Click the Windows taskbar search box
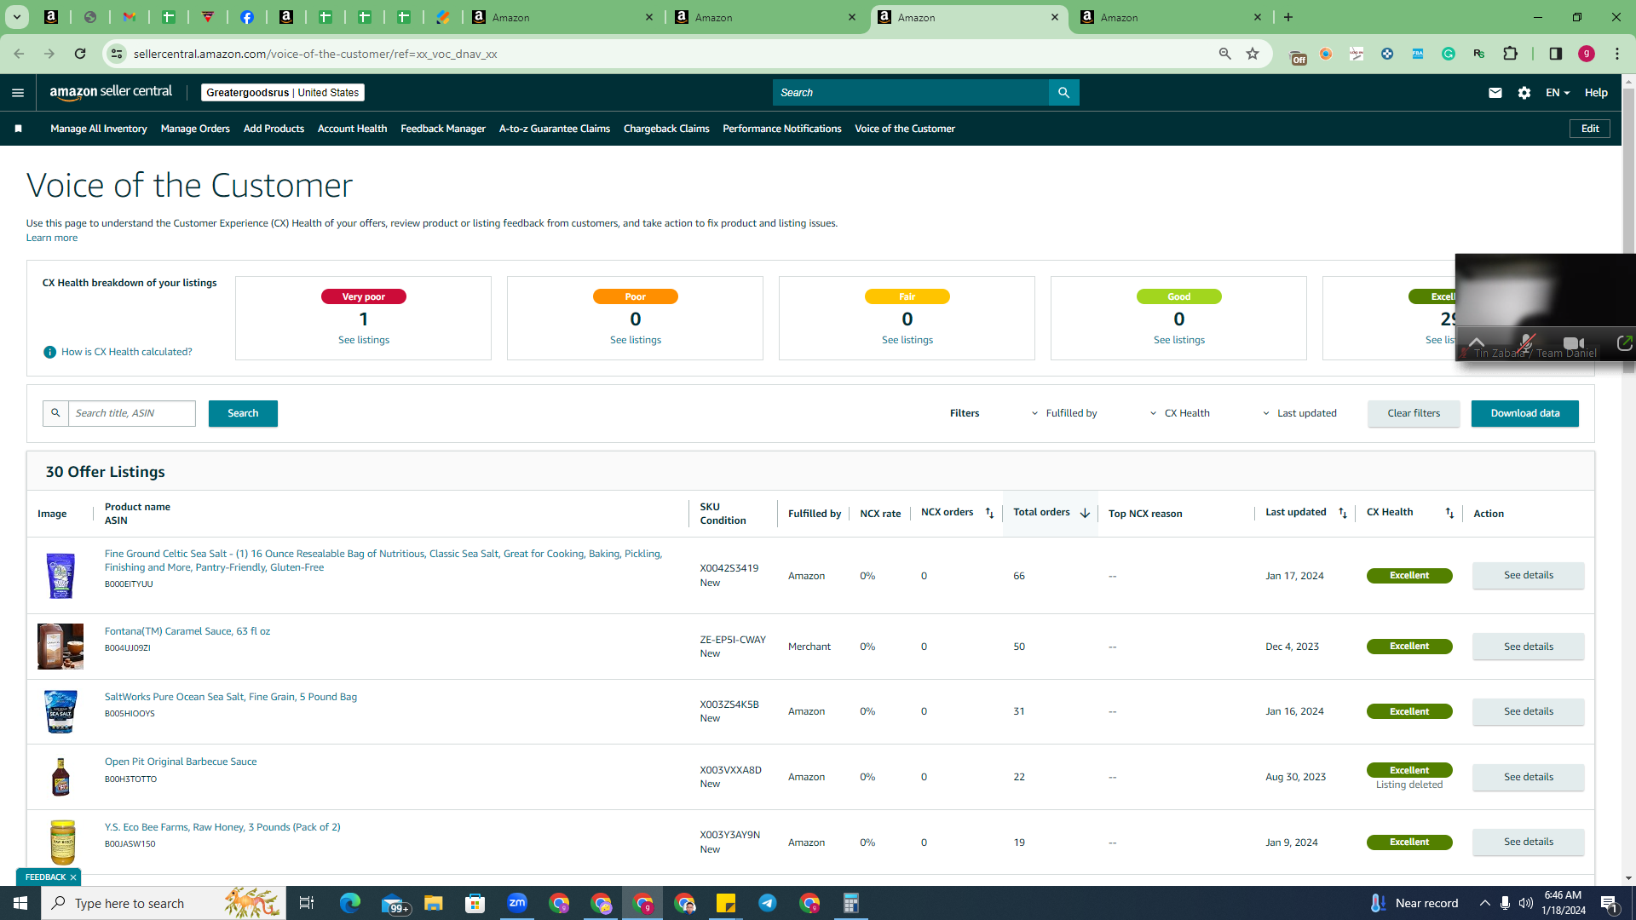The image size is (1636, 920). (164, 903)
